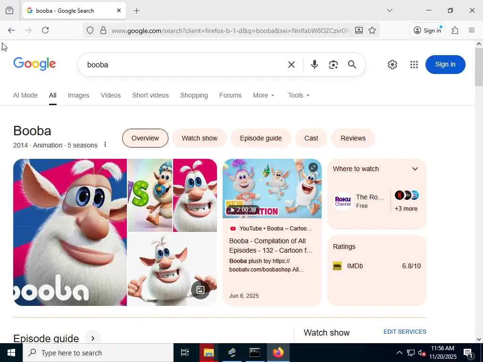Open Firefox extensions puzzle icon

(455, 30)
